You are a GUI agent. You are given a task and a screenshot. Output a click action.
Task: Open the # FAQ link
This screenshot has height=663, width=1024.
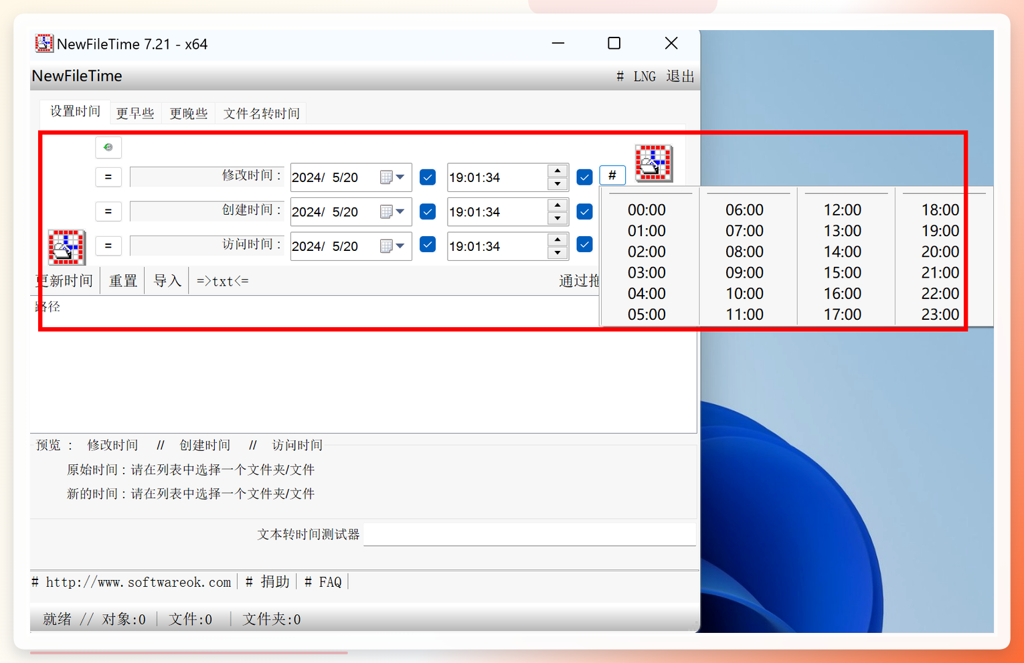pyautogui.click(x=323, y=582)
